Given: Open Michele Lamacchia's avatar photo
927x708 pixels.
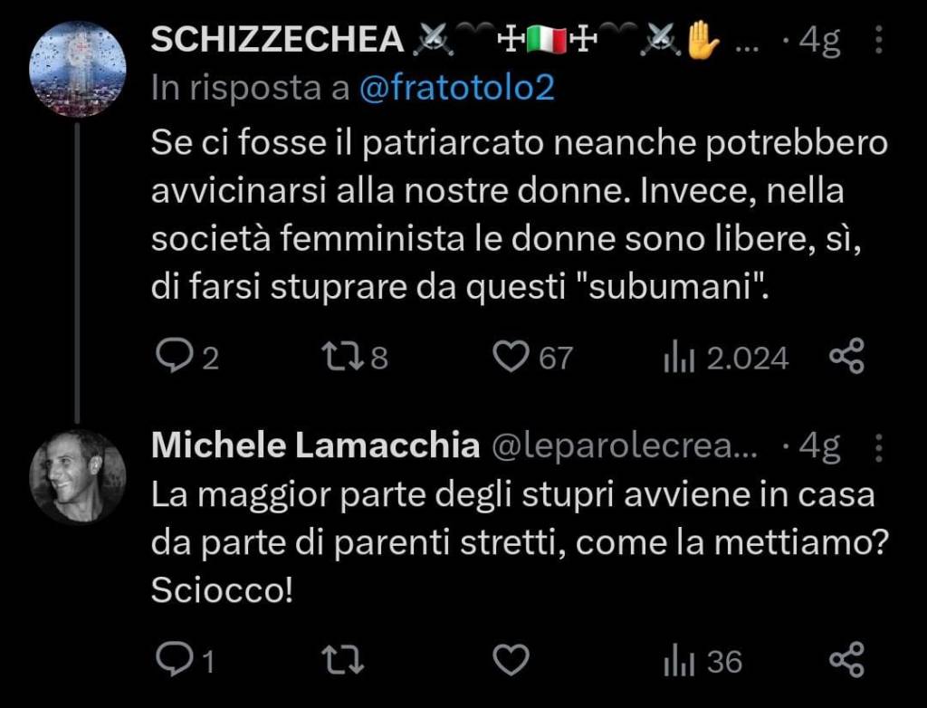Looking at the screenshot, I should point(78,476).
